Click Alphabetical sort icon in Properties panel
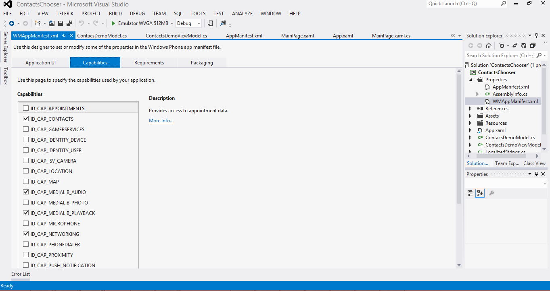Screen dimensions: 550x291 pyautogui.click(x=480, y=193)
